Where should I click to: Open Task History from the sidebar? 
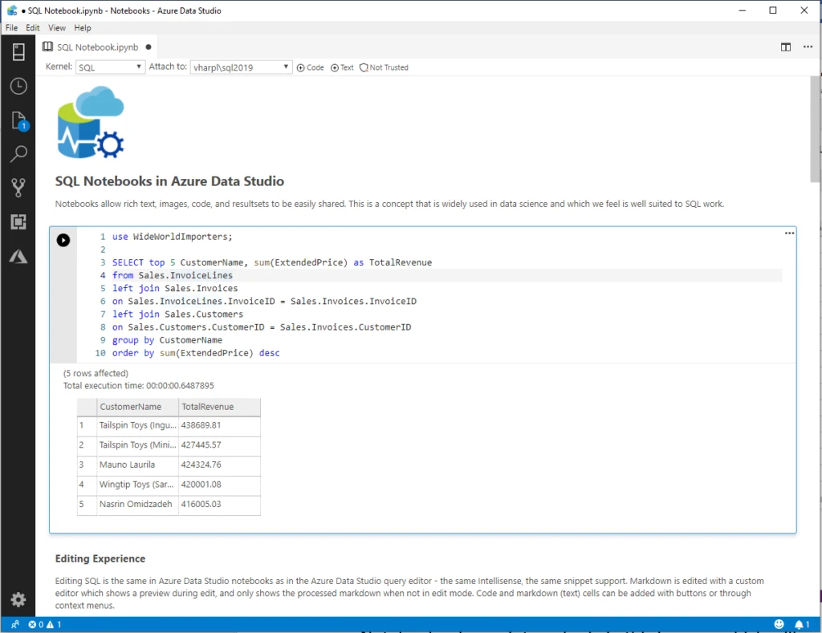[x=18, y=86]
